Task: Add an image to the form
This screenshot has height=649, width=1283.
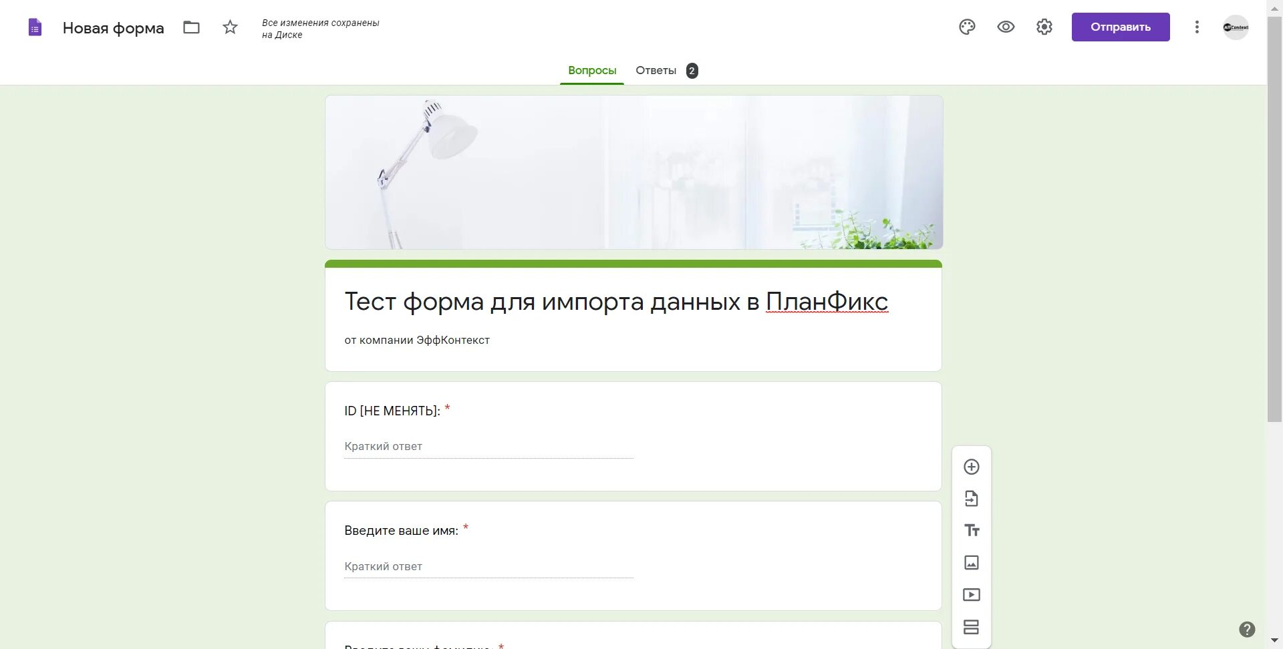Action: [972, 563]
